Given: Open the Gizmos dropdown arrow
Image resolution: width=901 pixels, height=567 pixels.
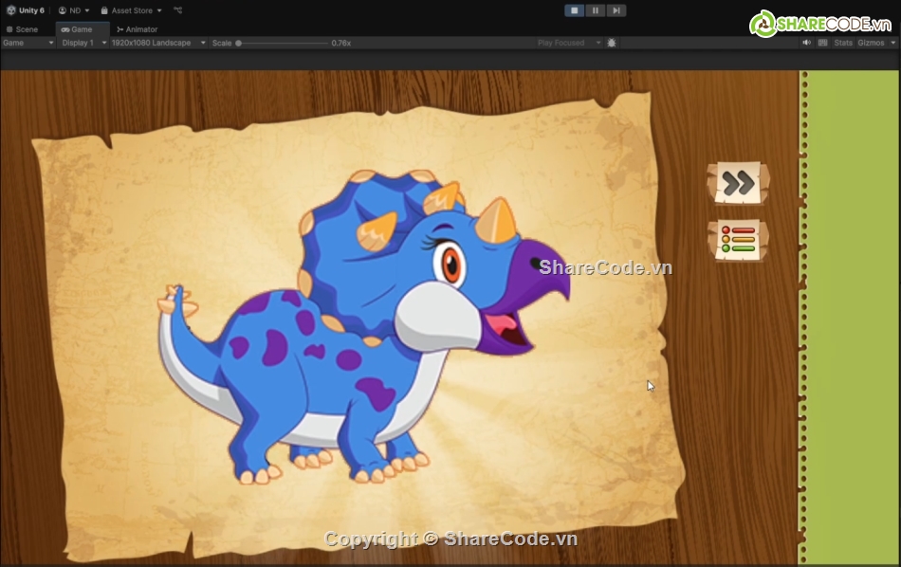Looking at the screenshot, I should tap(893, 43).
